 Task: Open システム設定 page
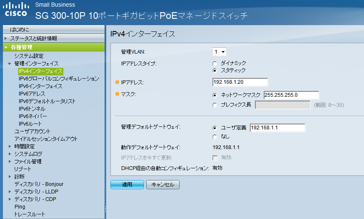coord(29,56)
